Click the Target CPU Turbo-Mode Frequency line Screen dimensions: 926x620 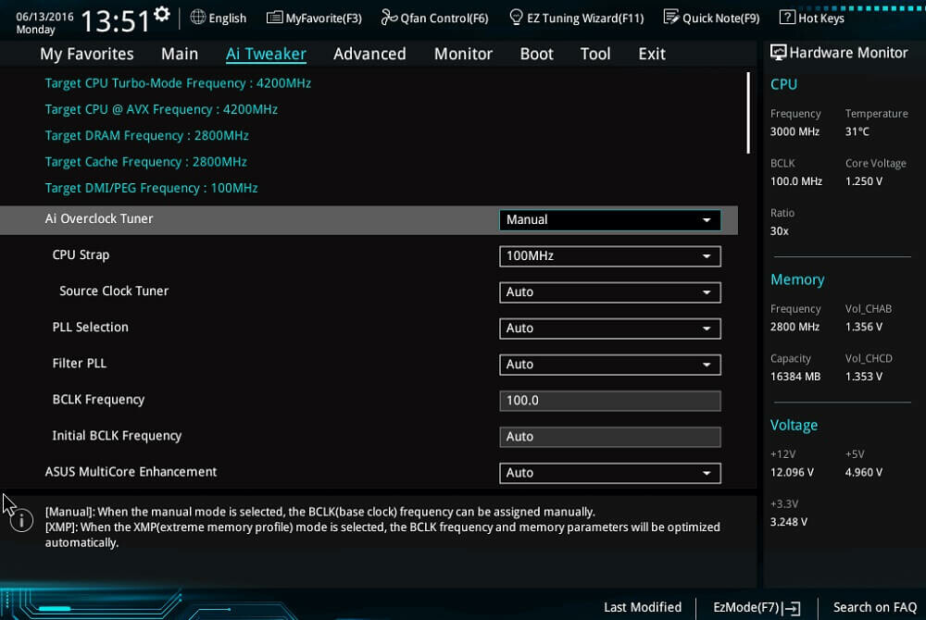point(178,83)
